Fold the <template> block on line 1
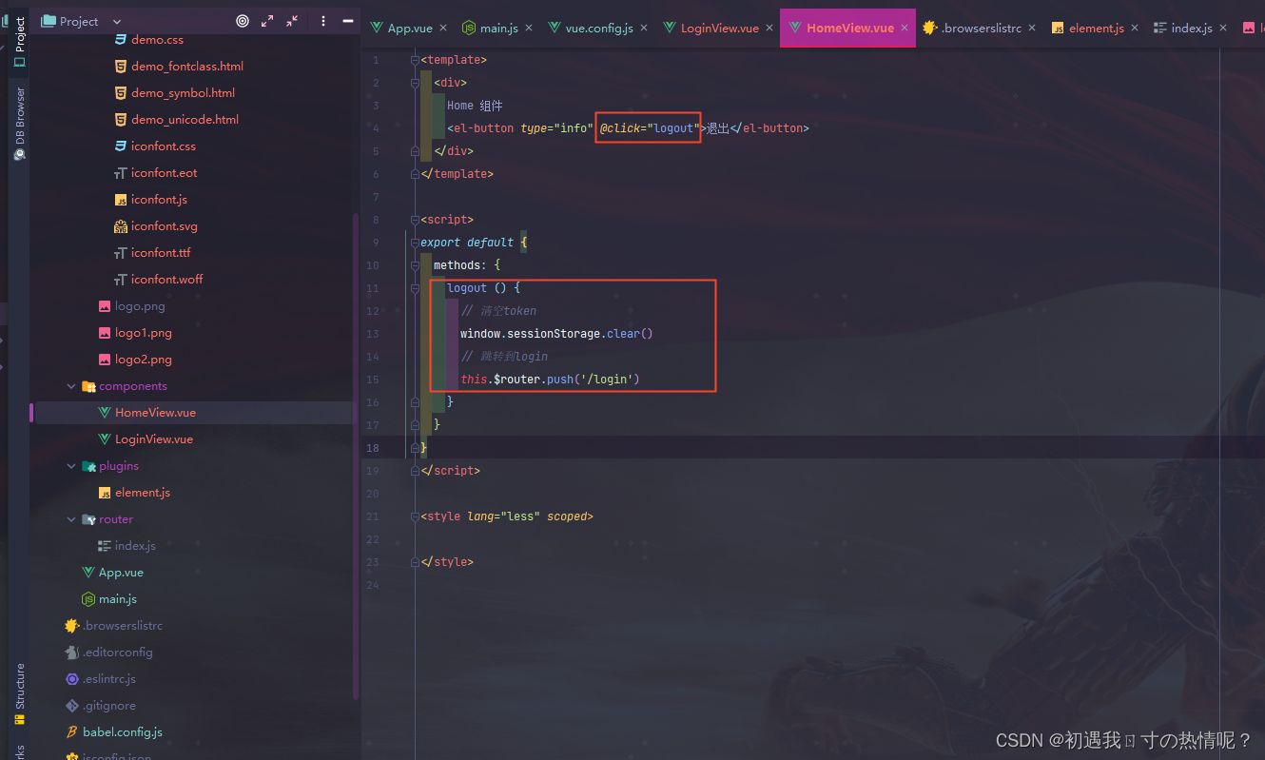 point(414,60)
